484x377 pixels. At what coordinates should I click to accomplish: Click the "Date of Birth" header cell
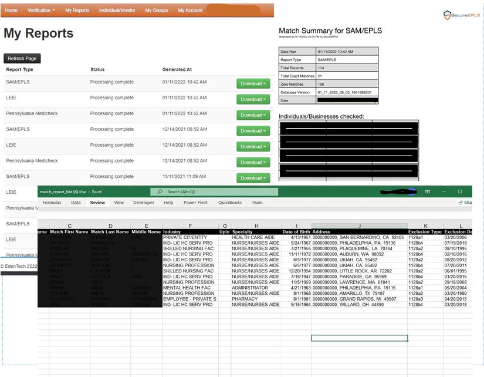pos(296,232)
